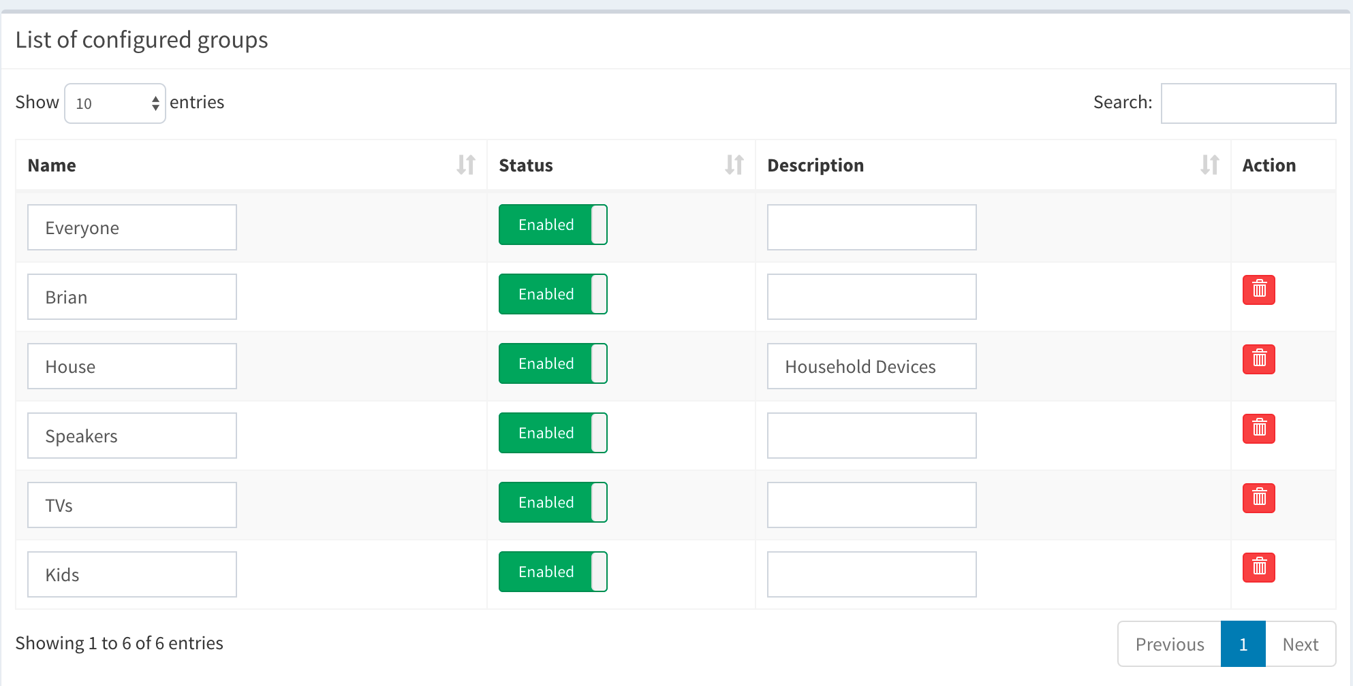This screenshot has width=1353, height=686.
Task: Open the Show entries count dropdown
Action: (115, 103)
